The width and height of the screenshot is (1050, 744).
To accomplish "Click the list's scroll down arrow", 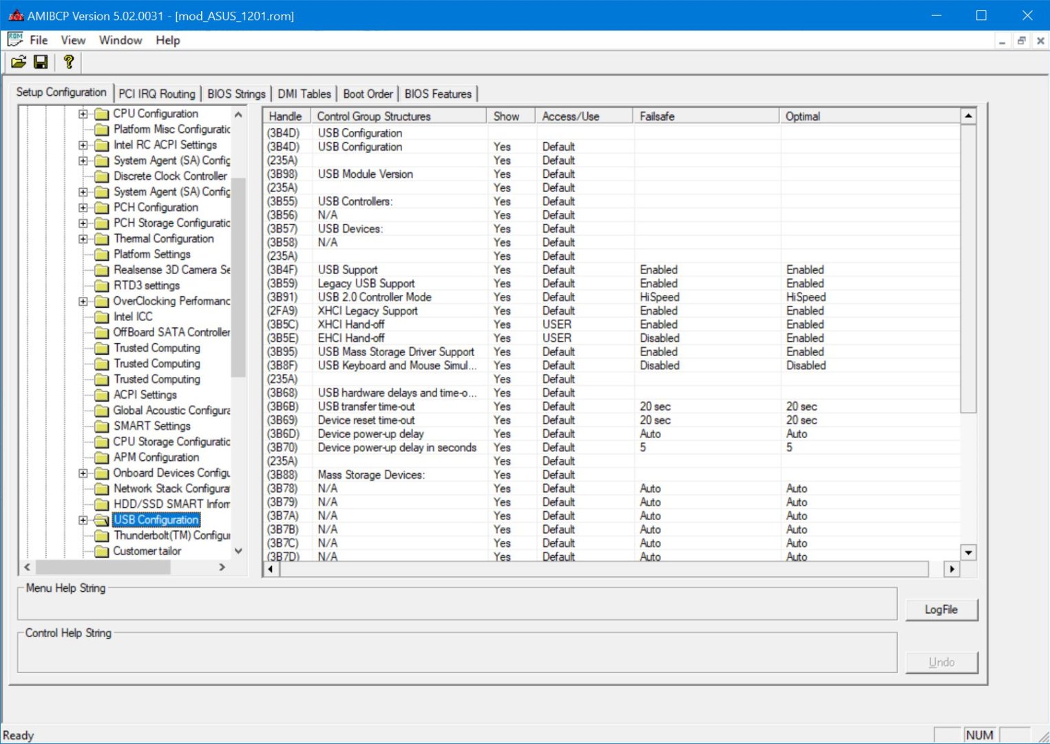I will 968,552.
